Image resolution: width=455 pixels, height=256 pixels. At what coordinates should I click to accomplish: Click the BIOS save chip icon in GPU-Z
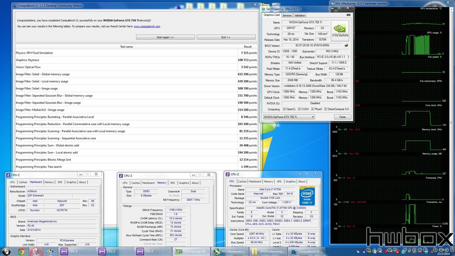point(346,46)
